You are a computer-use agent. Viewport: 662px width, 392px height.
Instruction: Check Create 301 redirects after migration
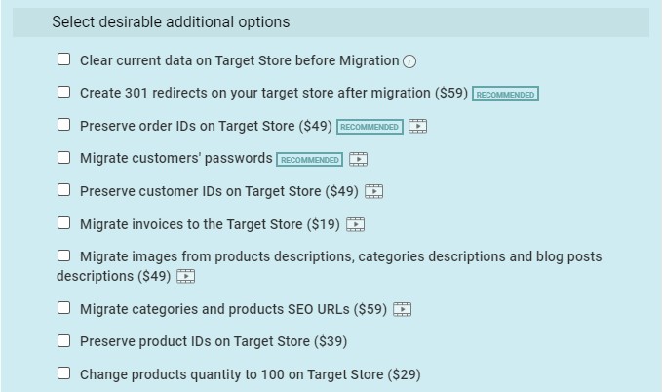[x=63, y=92]
